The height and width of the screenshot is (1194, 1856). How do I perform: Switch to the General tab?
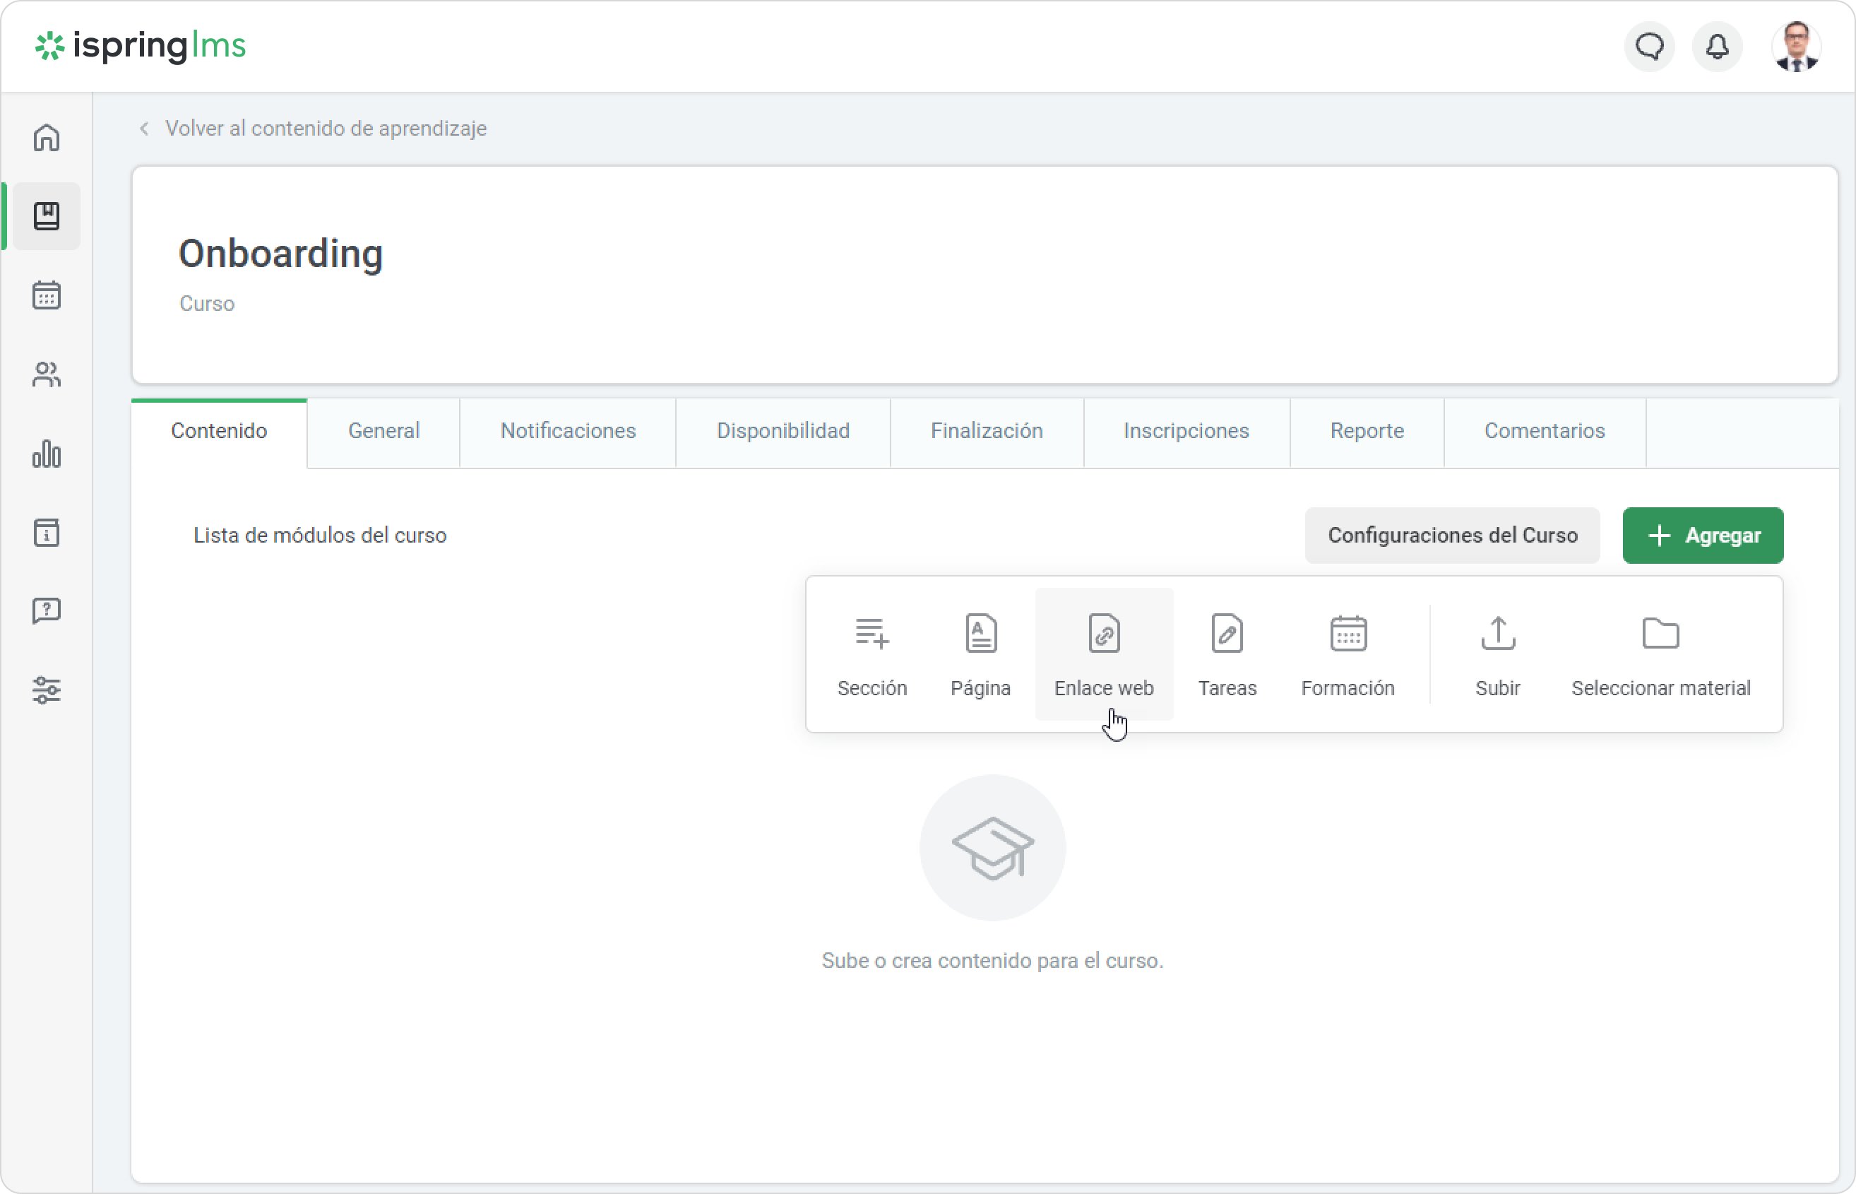[x=383, y=431]
